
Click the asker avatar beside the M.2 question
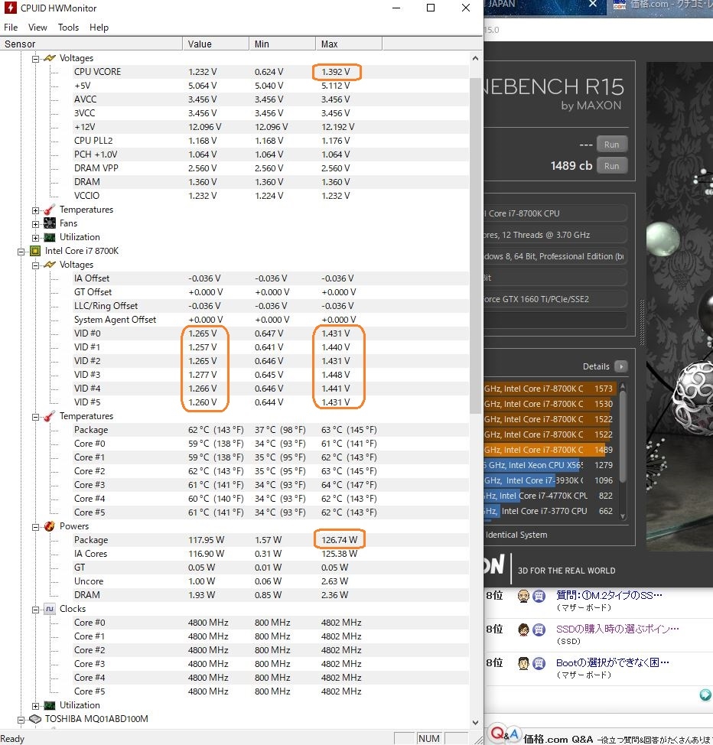(523, 596)
